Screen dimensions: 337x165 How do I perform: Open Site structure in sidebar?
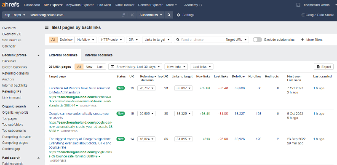tap(12, 40)
